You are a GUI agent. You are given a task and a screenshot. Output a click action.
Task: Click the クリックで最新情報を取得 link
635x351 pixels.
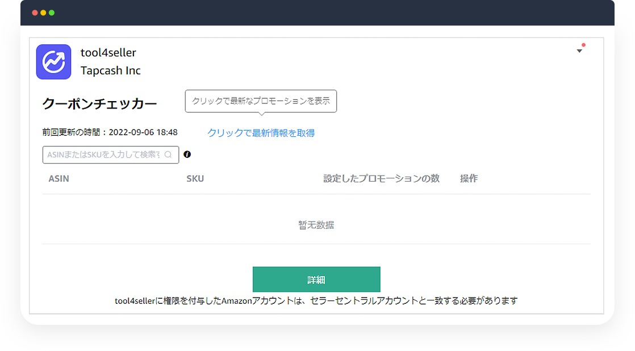tap(261, 133)
